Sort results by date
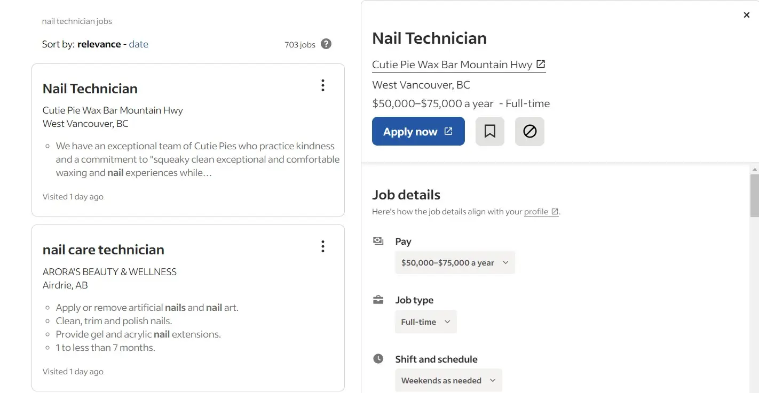 click(138, 44)
